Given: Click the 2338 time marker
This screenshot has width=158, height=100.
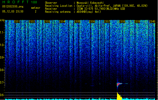Looking at the screenshot, I should tap(122, 21).
